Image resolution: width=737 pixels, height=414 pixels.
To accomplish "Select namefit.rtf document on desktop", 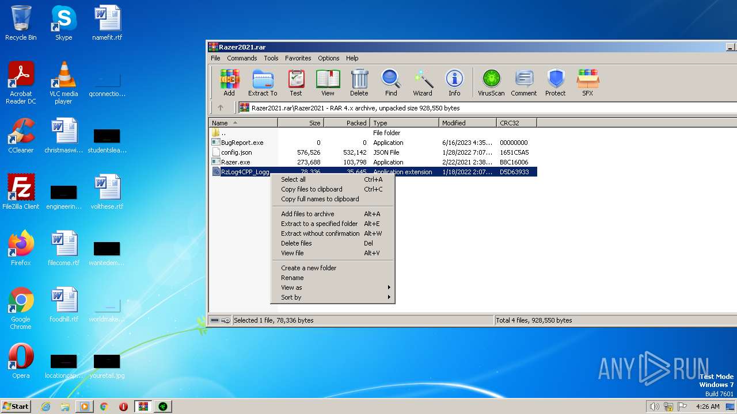I will click(107, 23).
